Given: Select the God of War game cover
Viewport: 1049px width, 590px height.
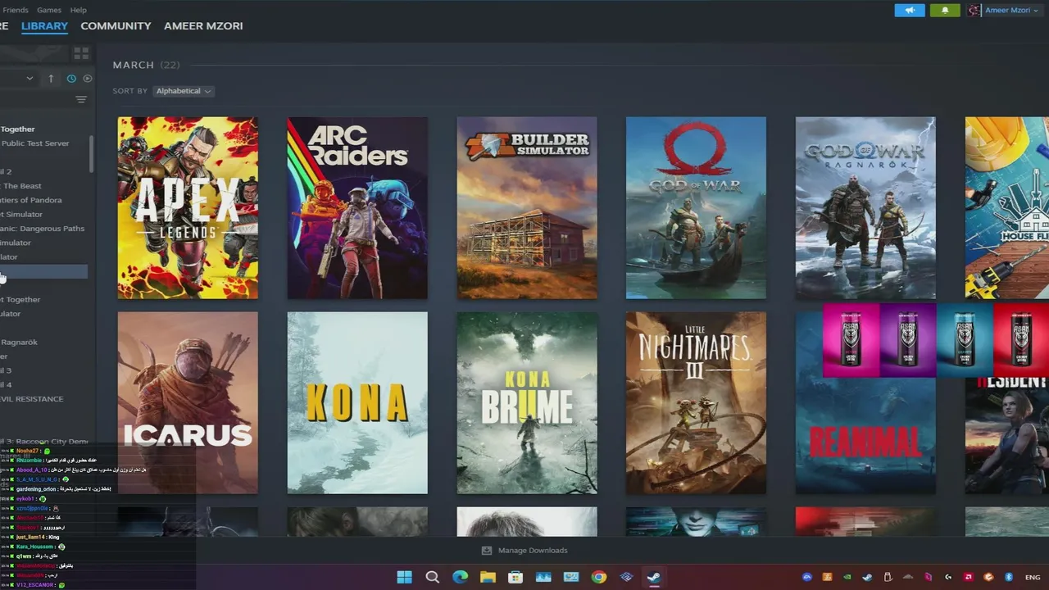Looking at the screenshot, I should coord(696,208).
